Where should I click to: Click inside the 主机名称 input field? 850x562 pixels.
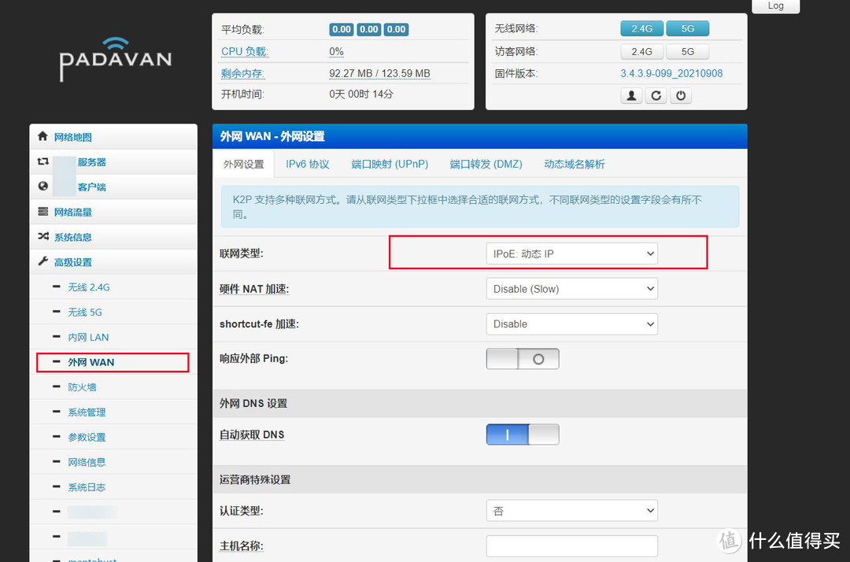point(572,545)
